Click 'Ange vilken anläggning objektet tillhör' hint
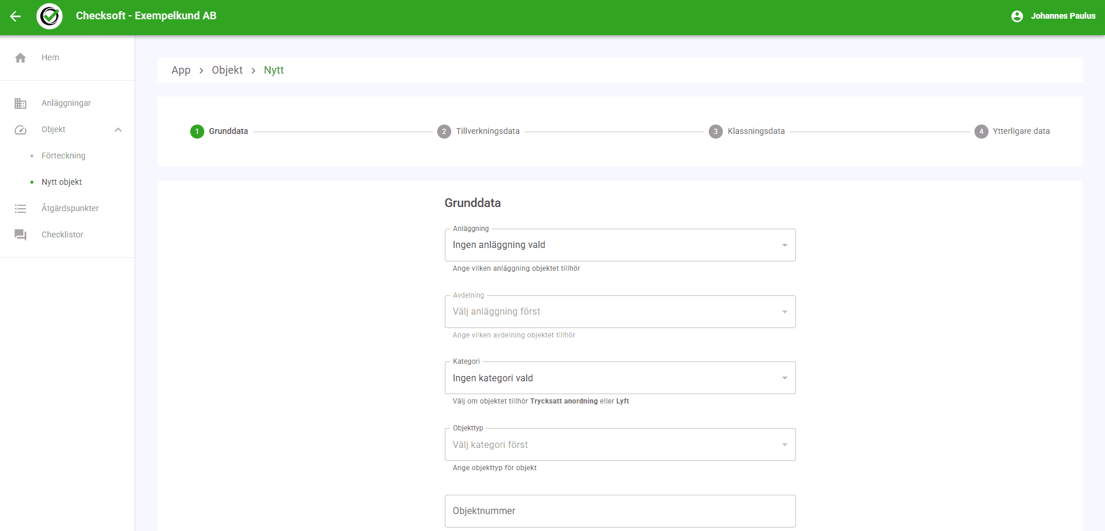The image size is (1105, 531). tap(516, 268)
